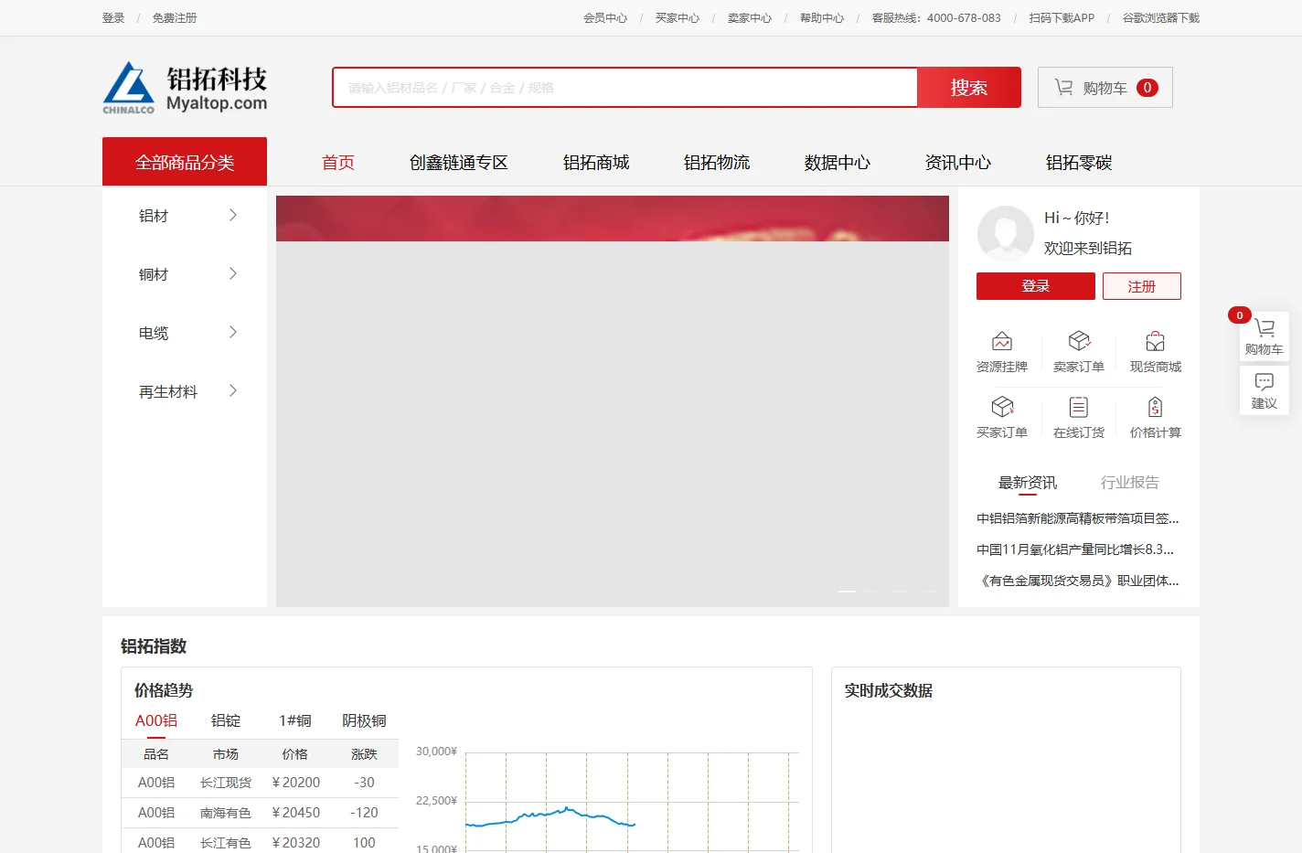Open the 帮助中心 top link
The image size is (1302, 853).
[822, 18]
